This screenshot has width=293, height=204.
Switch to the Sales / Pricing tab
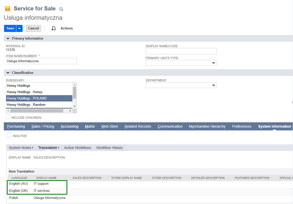[x=43, y=126]
